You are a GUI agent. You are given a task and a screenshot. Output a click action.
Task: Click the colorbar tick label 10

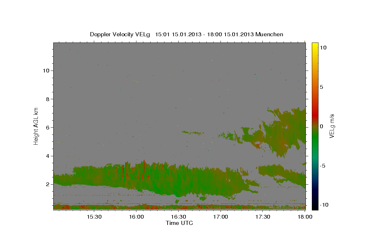coord(323,47)
